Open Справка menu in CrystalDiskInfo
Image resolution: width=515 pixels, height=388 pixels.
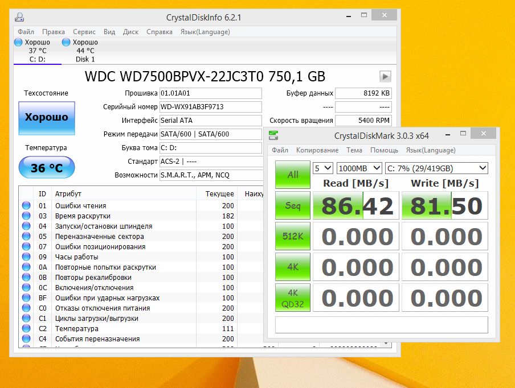coord(160,32)
